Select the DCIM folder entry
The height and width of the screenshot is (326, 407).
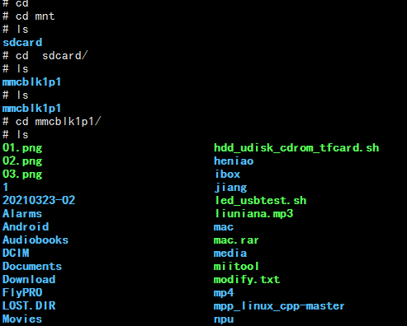pos(16,253)
